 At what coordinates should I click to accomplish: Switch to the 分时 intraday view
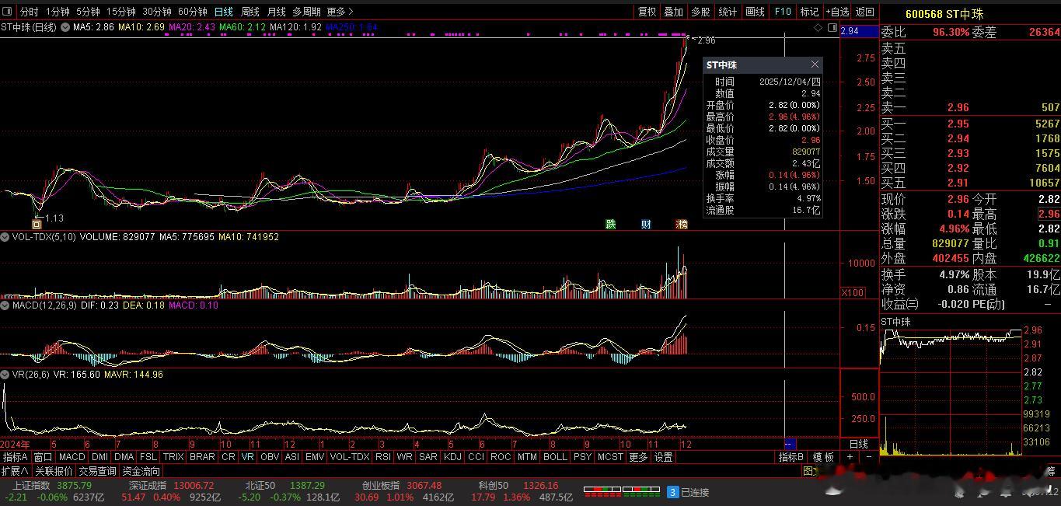29,12
